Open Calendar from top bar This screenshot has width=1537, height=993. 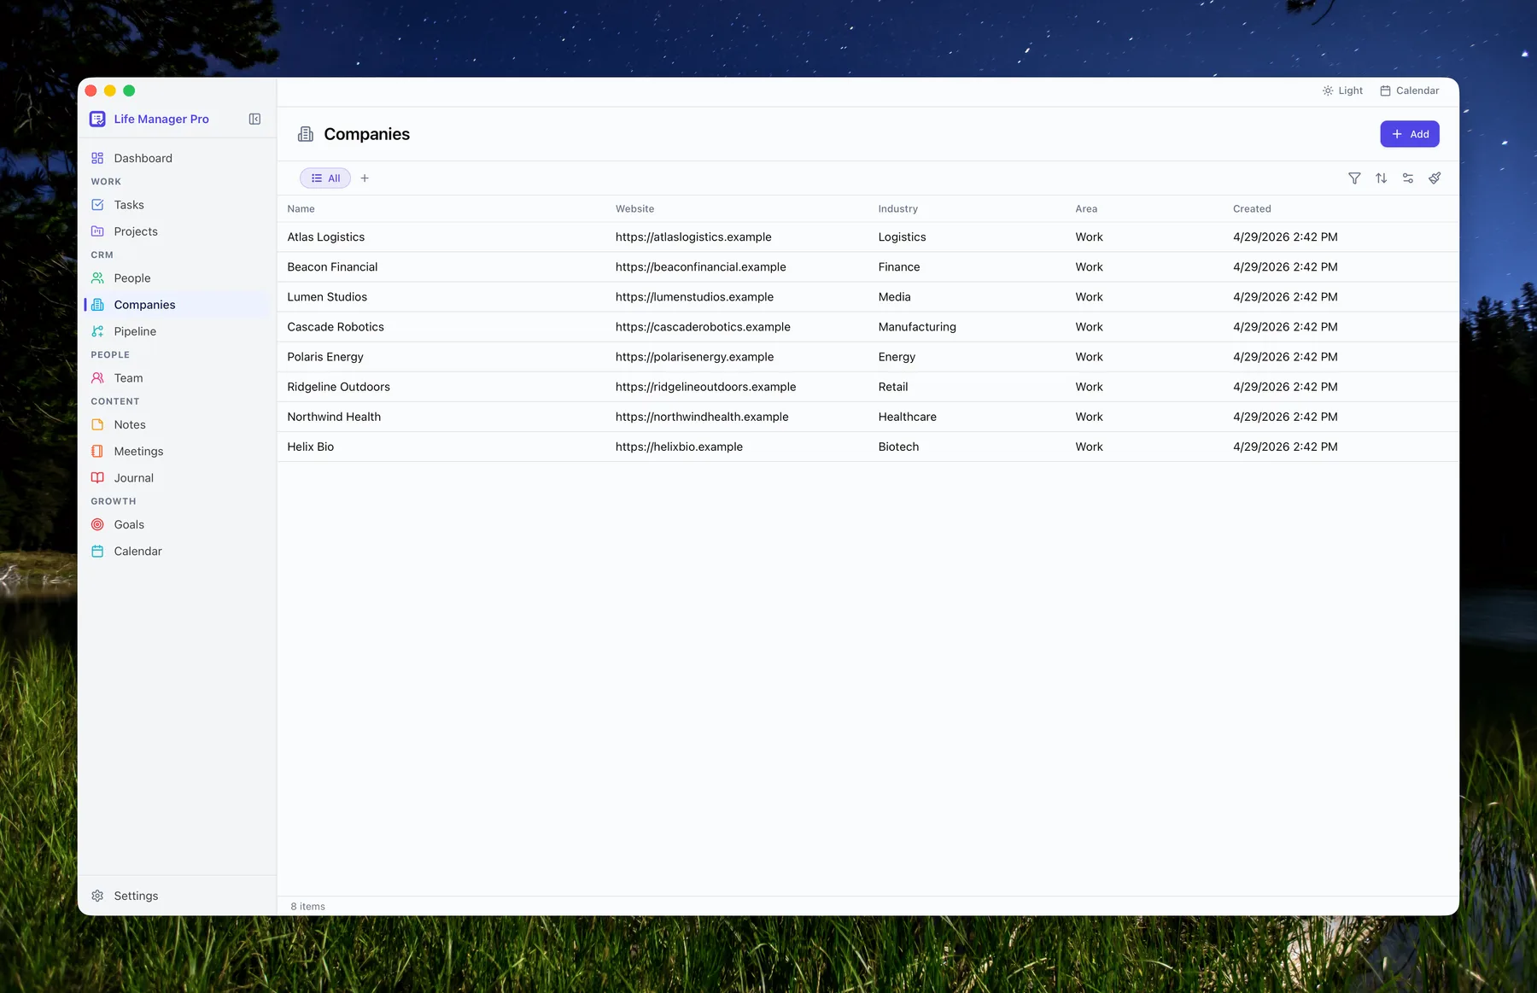coord(1410,91)
